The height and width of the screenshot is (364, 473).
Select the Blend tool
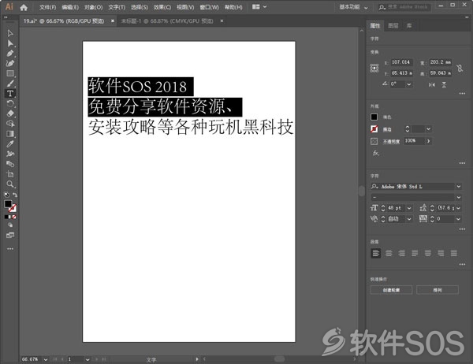(x=10, y=164)
